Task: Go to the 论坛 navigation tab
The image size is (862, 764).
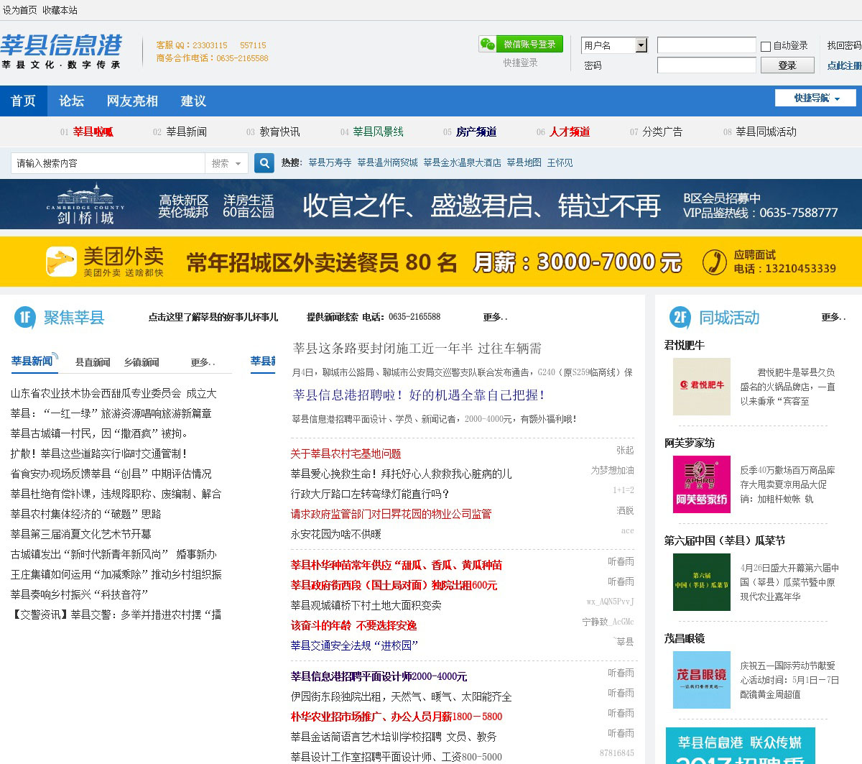Action: [x=71, y=101]
